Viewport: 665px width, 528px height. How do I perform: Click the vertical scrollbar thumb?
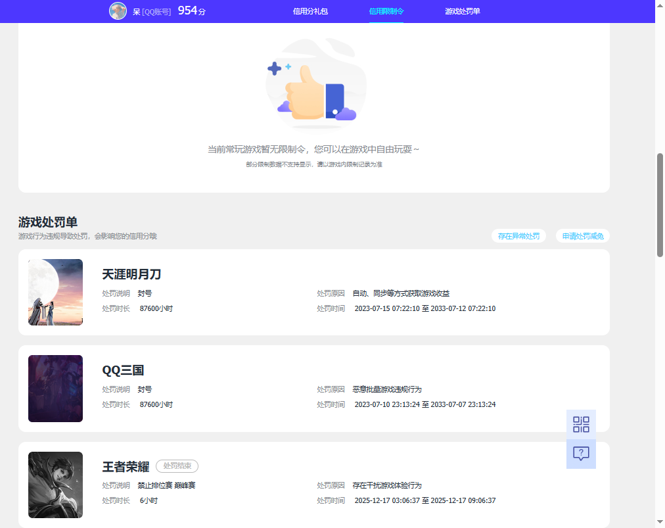pyautogui.click(x=660, y=205)
